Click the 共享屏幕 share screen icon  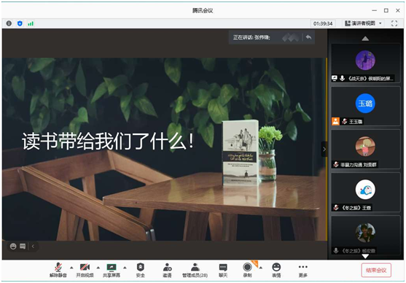112,267
